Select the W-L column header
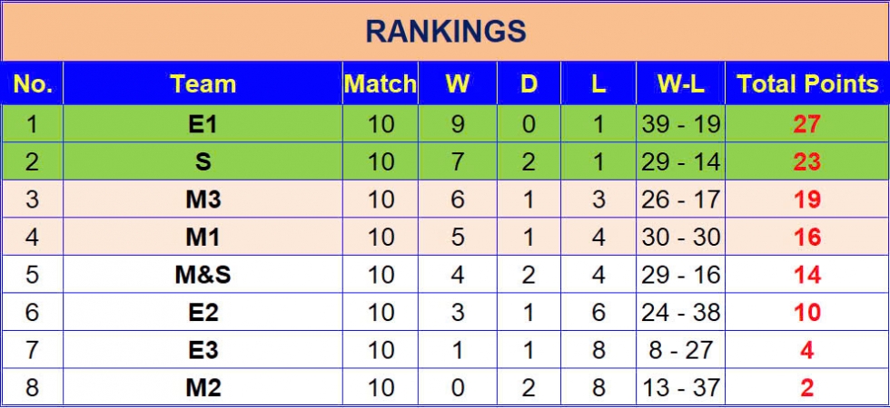The height and width of the screenshot is (408, 890). [x=680, y=83]
